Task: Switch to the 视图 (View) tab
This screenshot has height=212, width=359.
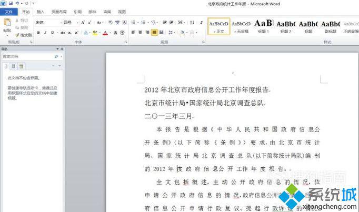Action: pyautogui.click(x=122, y=12)
